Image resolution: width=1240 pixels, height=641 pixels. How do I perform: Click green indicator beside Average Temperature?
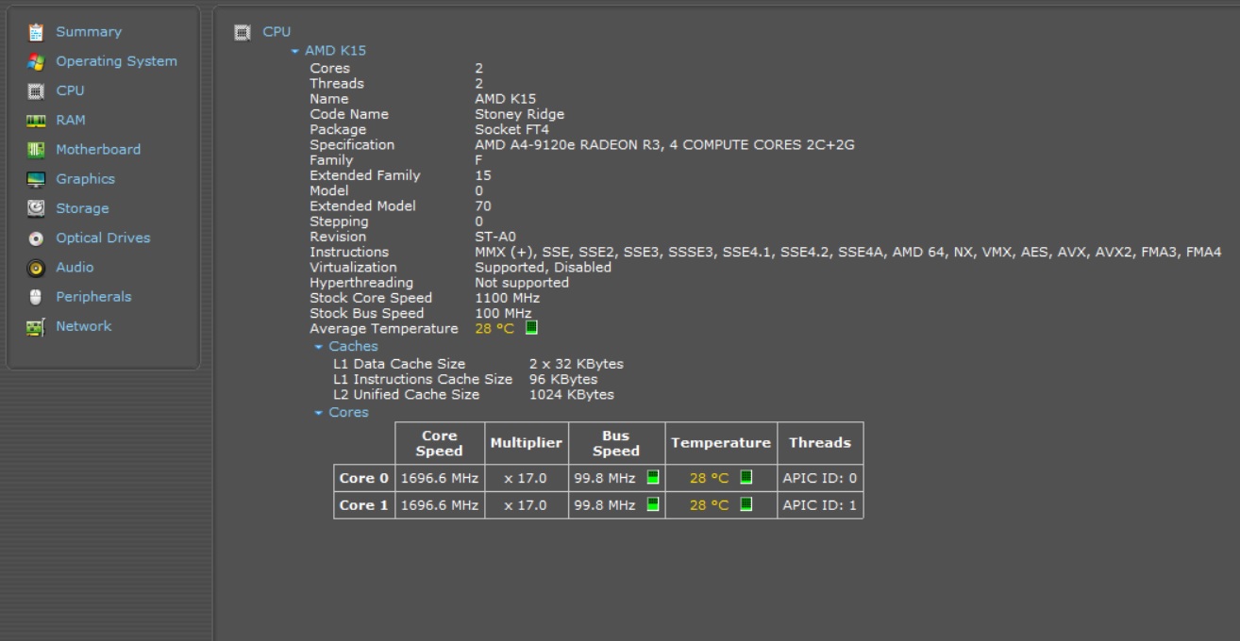pos(531,328)
